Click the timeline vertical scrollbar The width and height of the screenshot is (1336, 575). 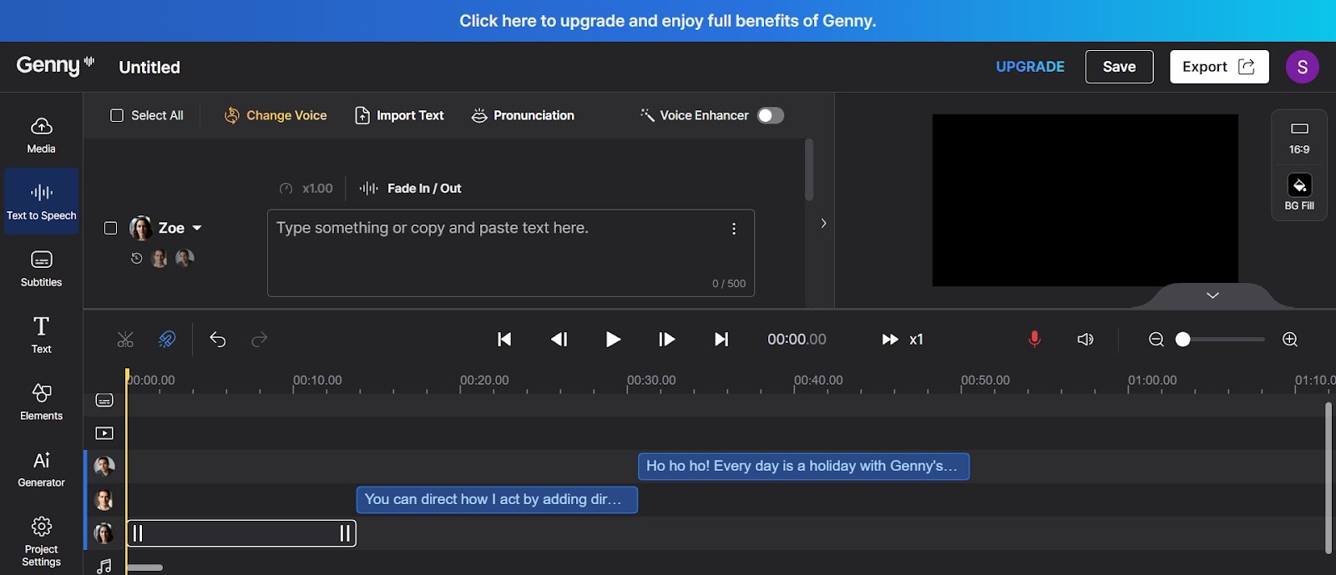[1328, 478]
